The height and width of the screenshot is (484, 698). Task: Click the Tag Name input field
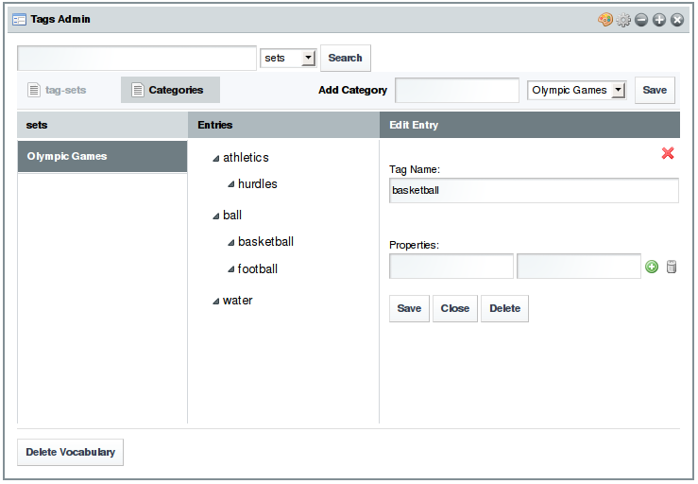(x=534, y=190)
